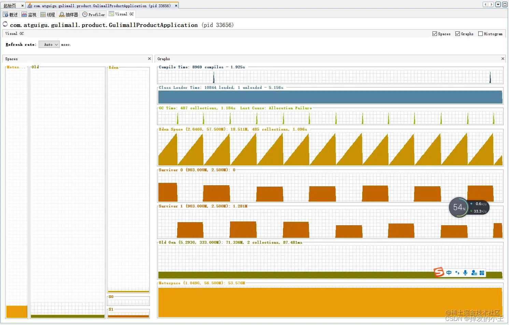This screenshot has height=325, width=509.
Task: Click the Sogou soft keyboard icon
Action: click(x=474, y=273)
